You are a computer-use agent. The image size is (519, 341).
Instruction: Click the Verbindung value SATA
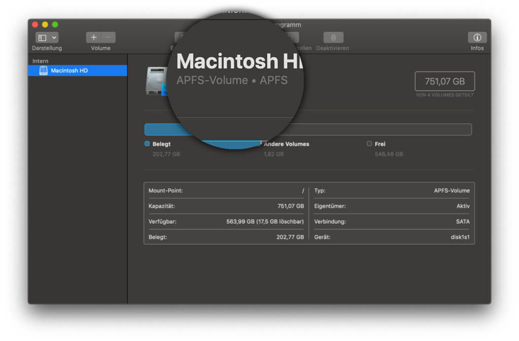463,222
